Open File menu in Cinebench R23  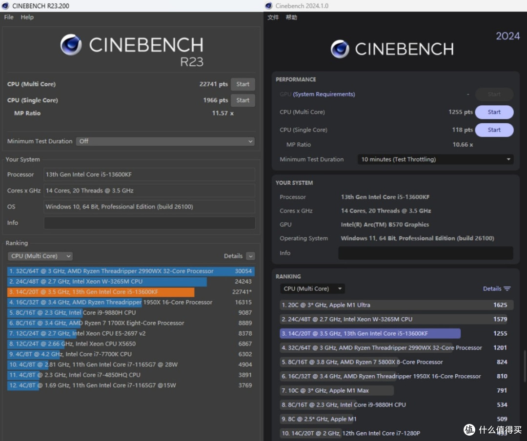[x=9, y=17]
